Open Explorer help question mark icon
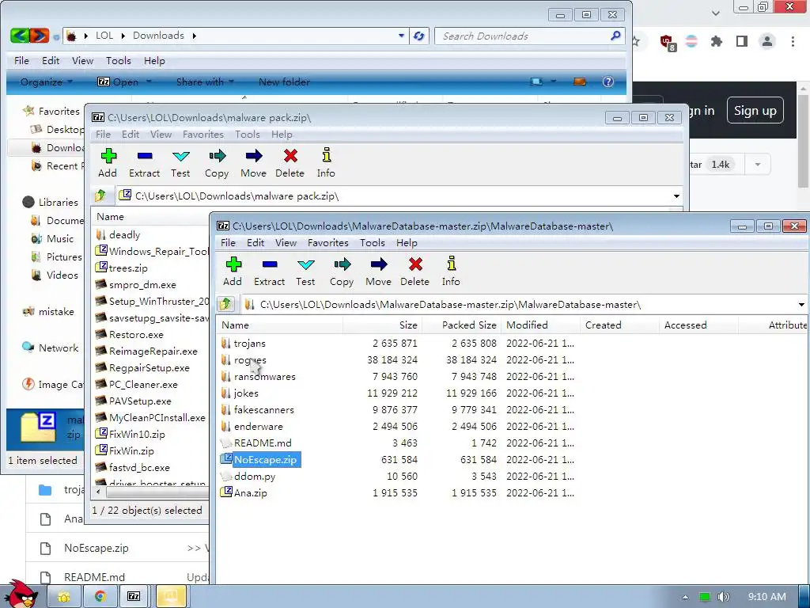 click(608, 82)
